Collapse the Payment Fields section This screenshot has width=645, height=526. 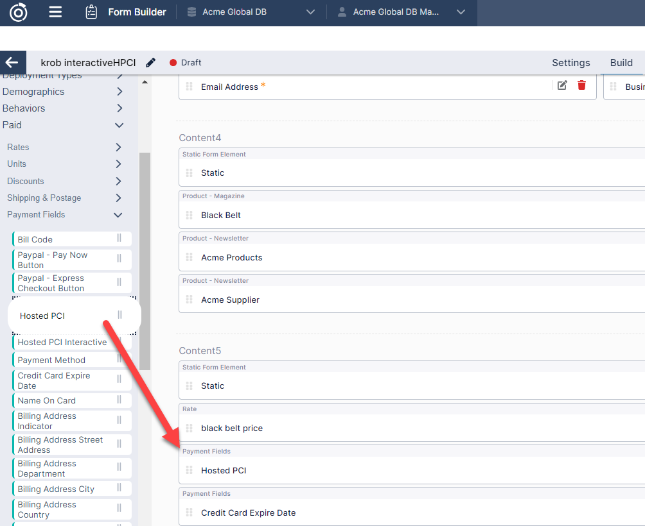(118, 215)
